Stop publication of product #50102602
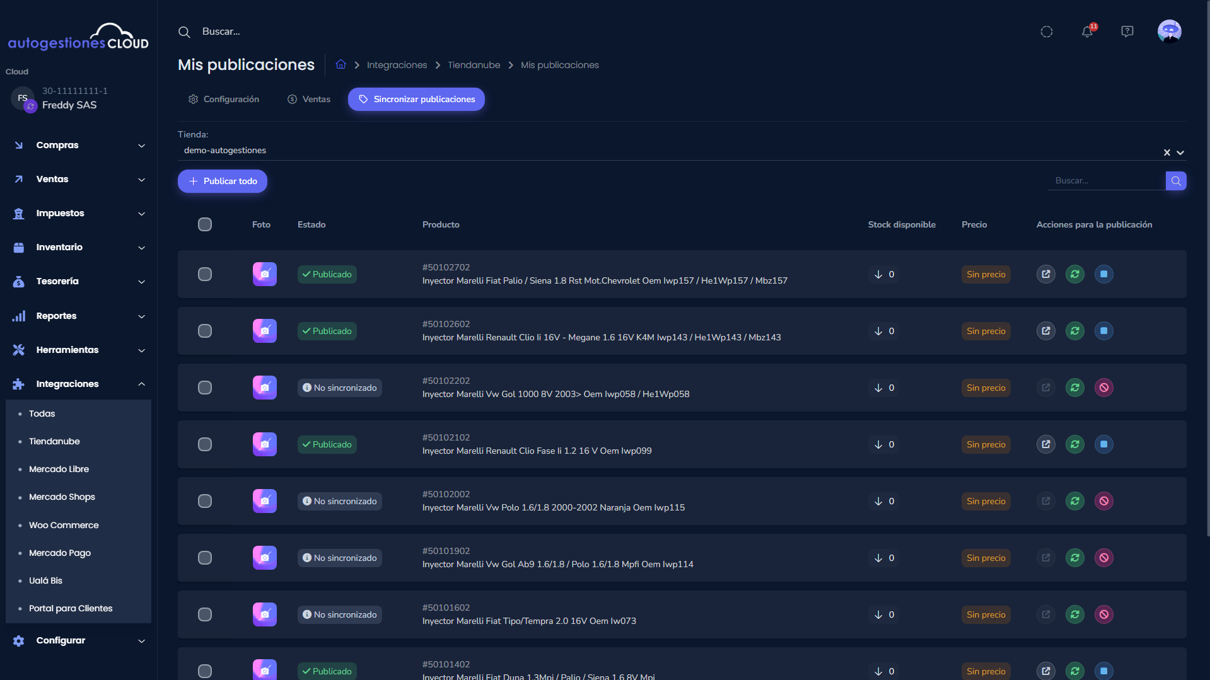 point(1104,331)
